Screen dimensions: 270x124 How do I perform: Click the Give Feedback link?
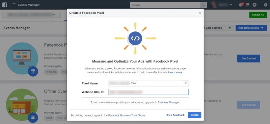click(x=175, y=115)
